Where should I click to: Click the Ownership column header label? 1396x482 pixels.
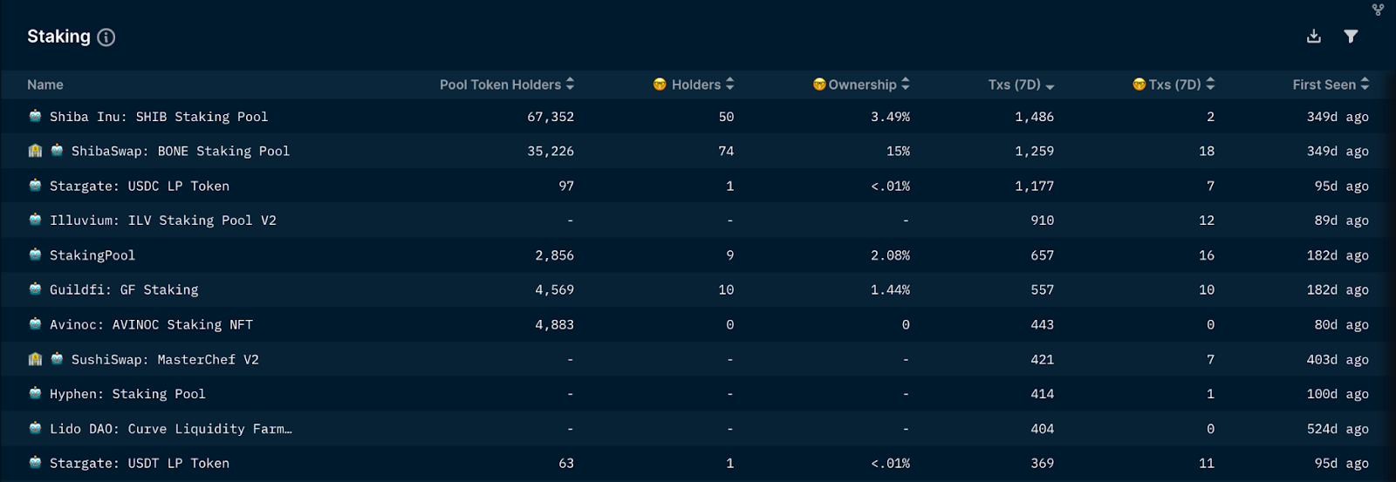click(x=862, y=85)
